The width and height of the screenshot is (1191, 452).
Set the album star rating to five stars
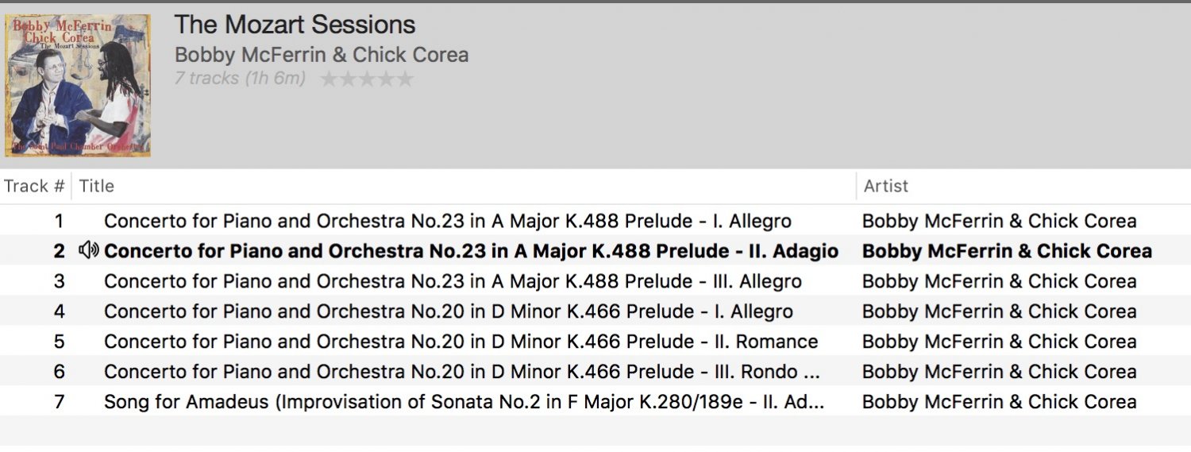(x=405, y=79)
